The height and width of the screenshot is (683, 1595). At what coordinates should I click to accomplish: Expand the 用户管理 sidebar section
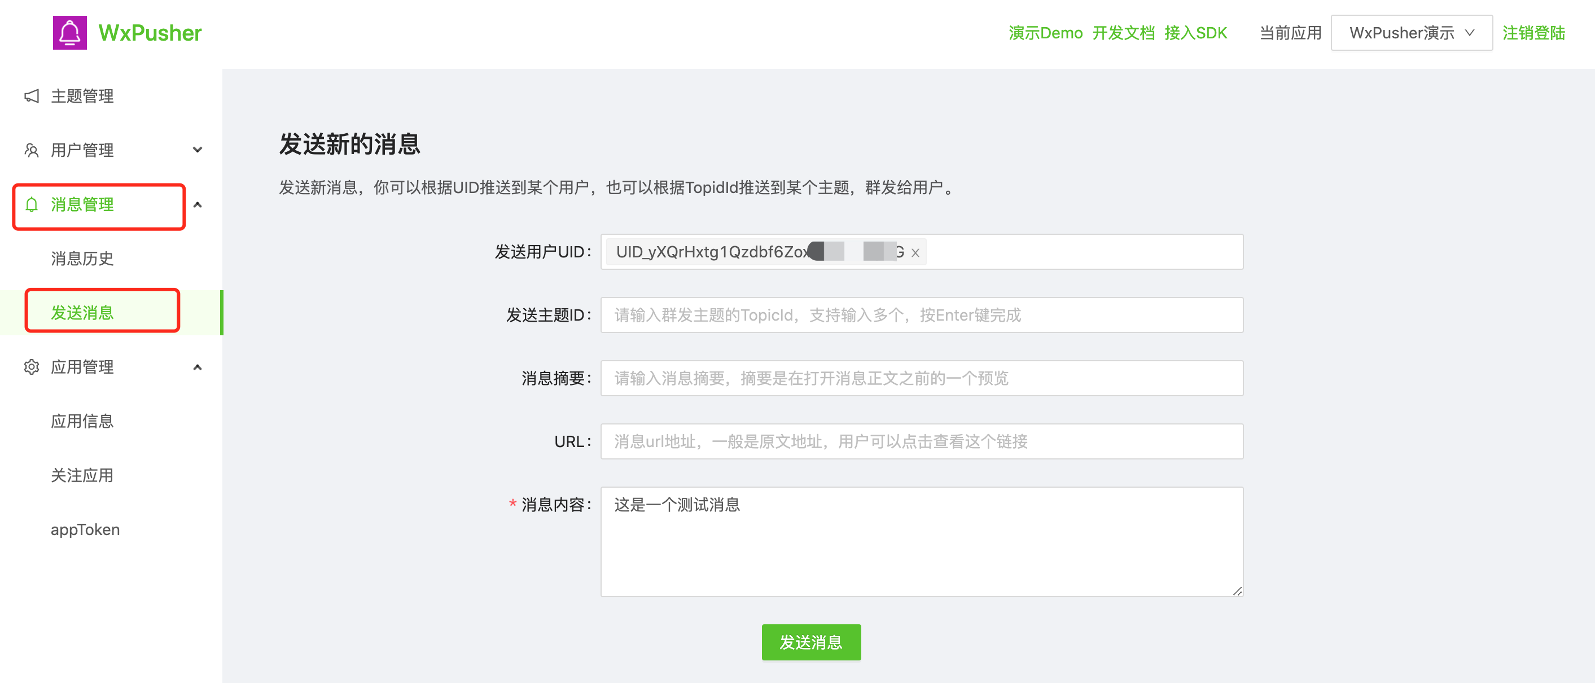click(x=198, y=149)
